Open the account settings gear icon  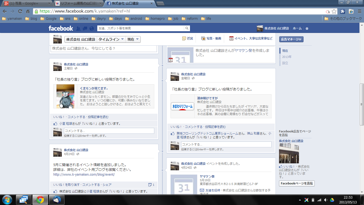(x=307, y=28)
